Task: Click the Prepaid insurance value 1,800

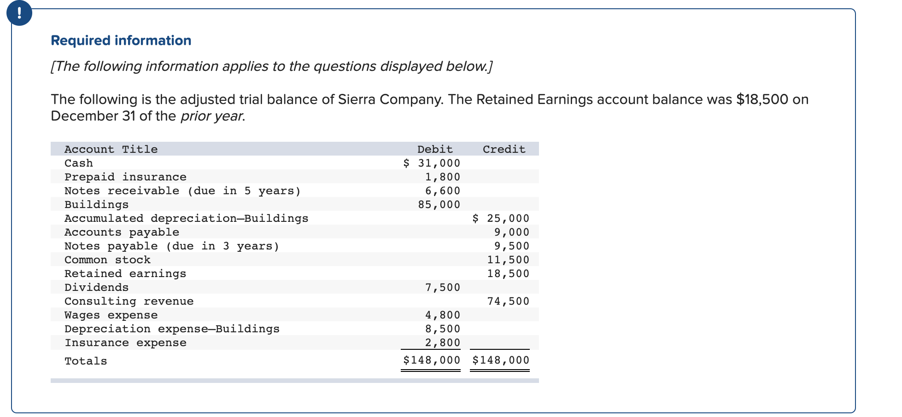Action: (442, 177)
